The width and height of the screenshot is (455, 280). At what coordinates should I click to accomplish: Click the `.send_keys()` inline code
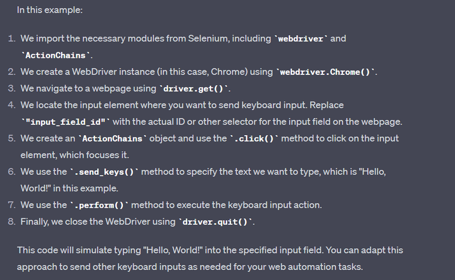click(104, 172)
